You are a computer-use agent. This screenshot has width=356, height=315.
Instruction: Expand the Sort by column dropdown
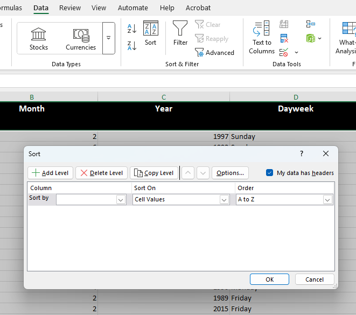click(121, 200)
